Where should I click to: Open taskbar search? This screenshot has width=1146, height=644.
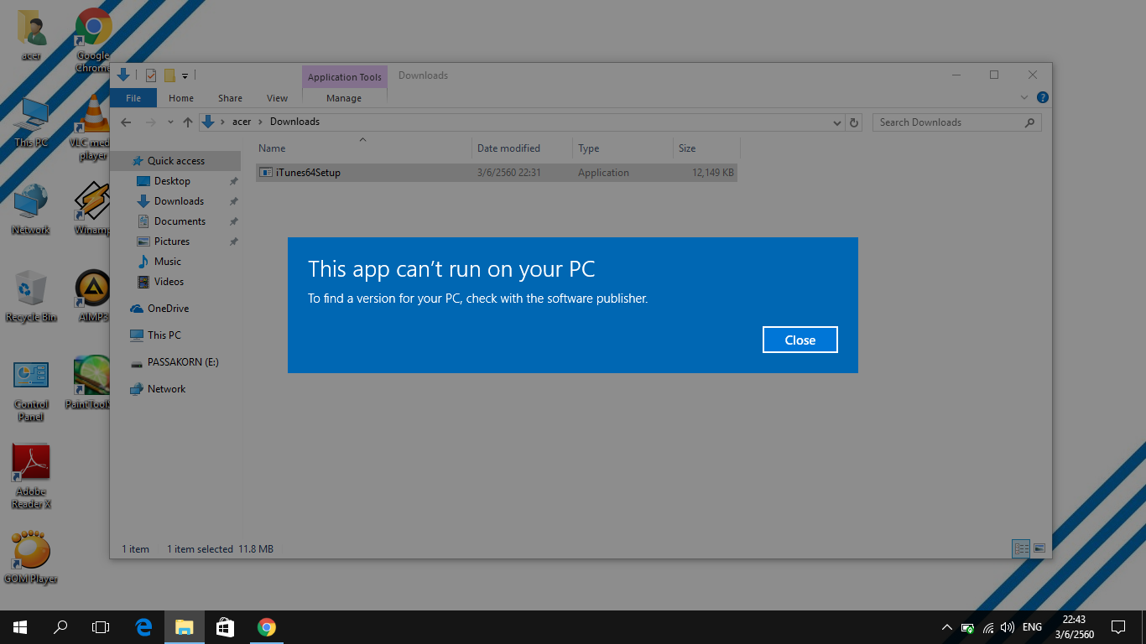tap(60, 627)
